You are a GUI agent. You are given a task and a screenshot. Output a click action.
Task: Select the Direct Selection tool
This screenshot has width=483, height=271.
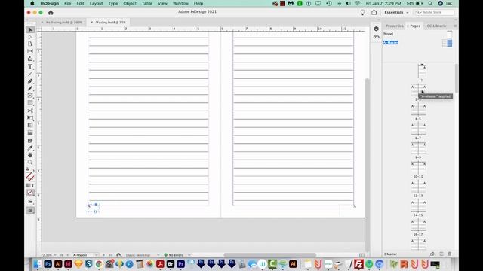coord(30,37)
